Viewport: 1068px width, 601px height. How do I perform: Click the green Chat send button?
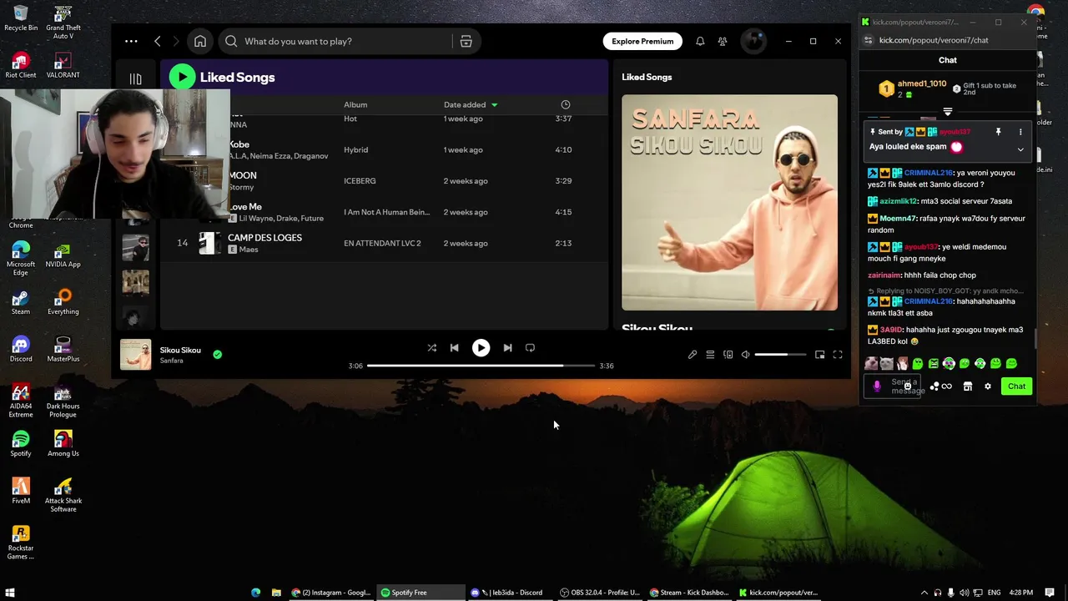1016,386
